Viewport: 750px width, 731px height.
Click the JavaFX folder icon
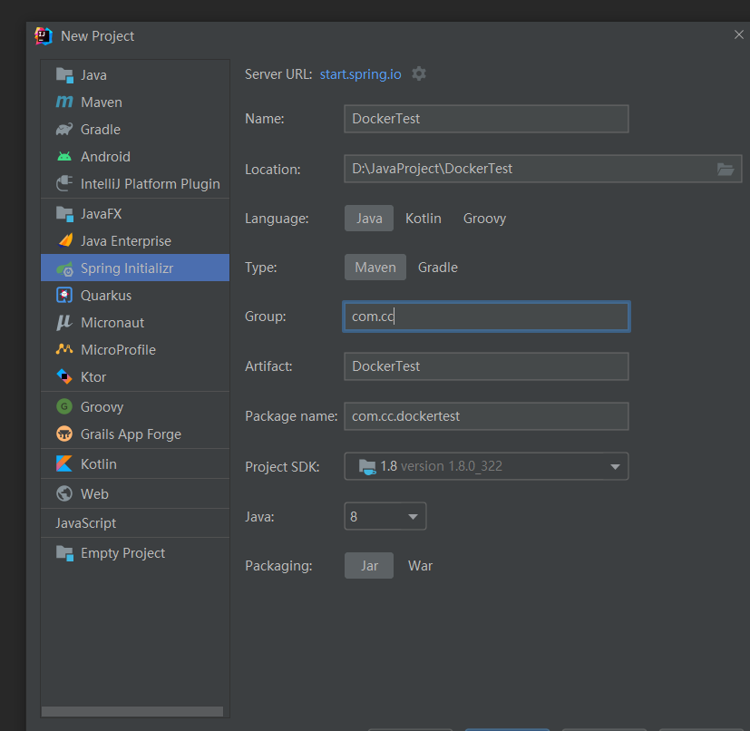tap(64, 214)
